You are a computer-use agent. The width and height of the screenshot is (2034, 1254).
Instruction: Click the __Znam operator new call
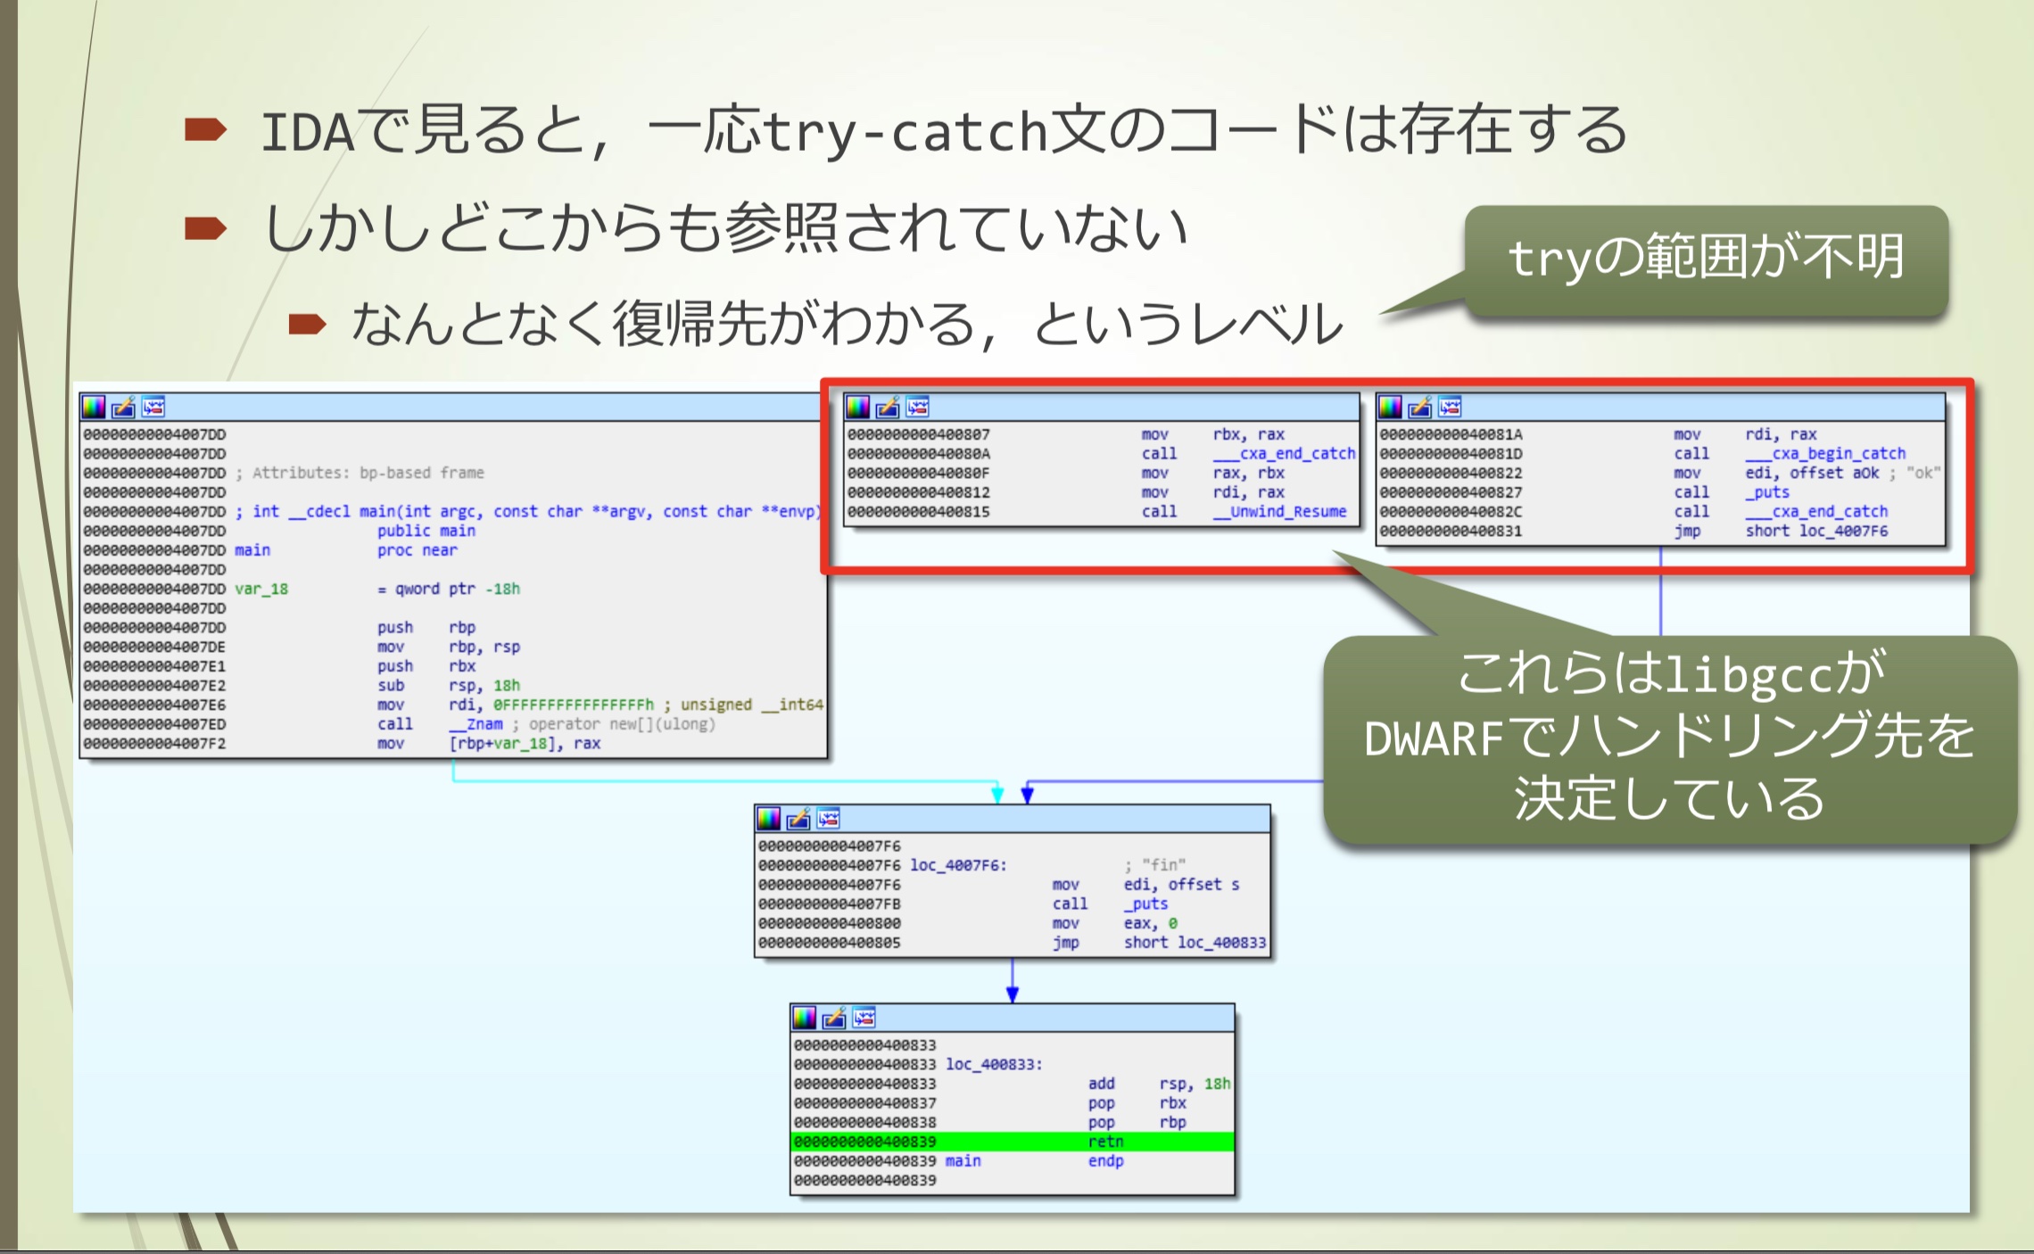477,724
